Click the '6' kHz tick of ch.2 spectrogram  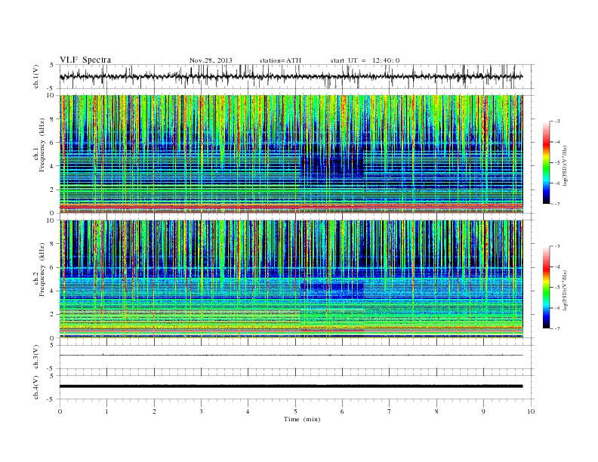tap(53, 267)
